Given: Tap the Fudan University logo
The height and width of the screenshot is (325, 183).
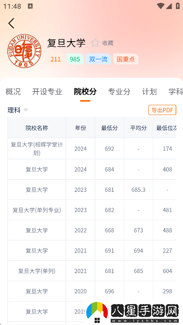Looking at the screenshot, I should coord(24,51).
